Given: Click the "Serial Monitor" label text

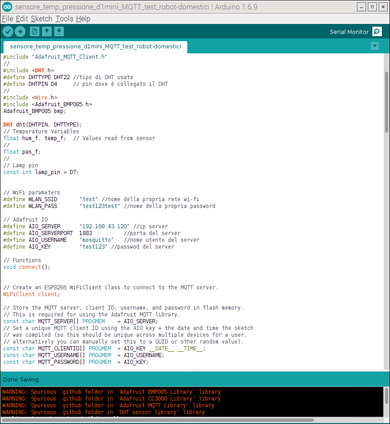Looking at the screenshot, I should (x=349, y=32).
